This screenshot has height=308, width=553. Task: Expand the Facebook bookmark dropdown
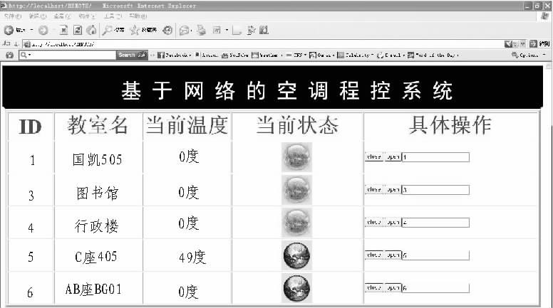click(x=190, y=55)
